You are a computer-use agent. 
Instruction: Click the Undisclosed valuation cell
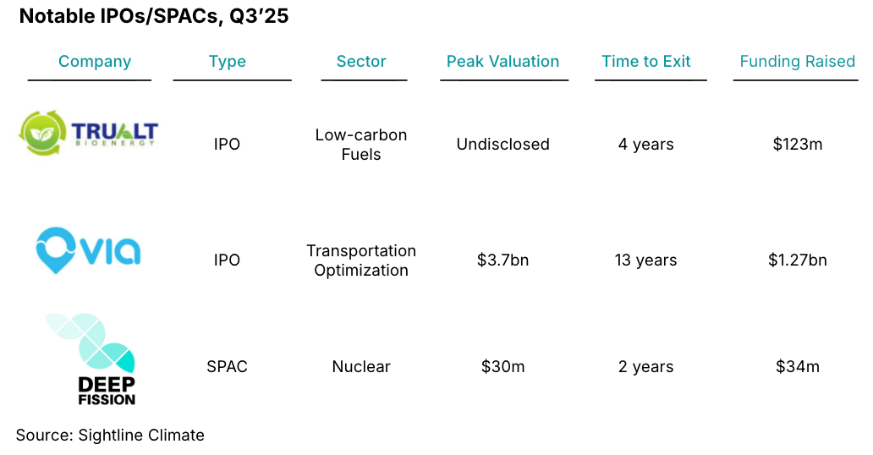click(502, 145)
